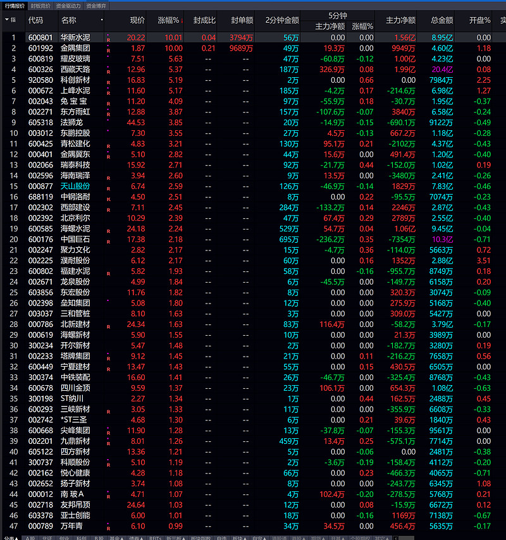Click the R marker beside 宁夏建材

click(109, 369)
